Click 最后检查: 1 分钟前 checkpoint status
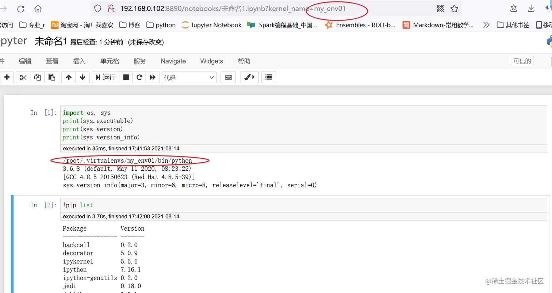This screenshot has width=552, height=293. [x=97, y=42]
